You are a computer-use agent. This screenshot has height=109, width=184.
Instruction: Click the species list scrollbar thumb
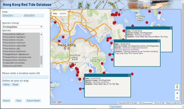click(x=41, y=60)
